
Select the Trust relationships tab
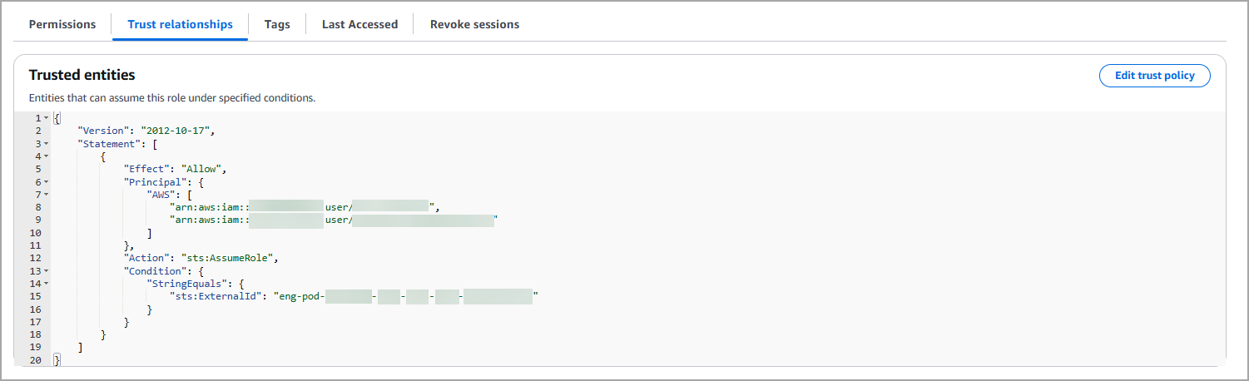pyautogui.click(x=180, y=24)
